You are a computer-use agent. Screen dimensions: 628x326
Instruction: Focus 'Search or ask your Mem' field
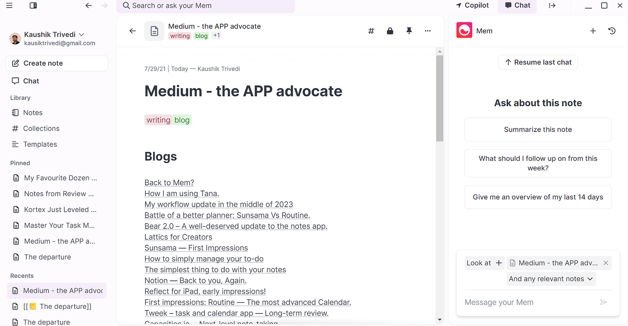tap(205, 6)
